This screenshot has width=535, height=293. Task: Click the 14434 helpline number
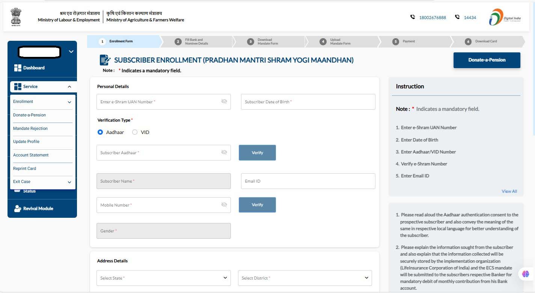(x=470, y=18)
